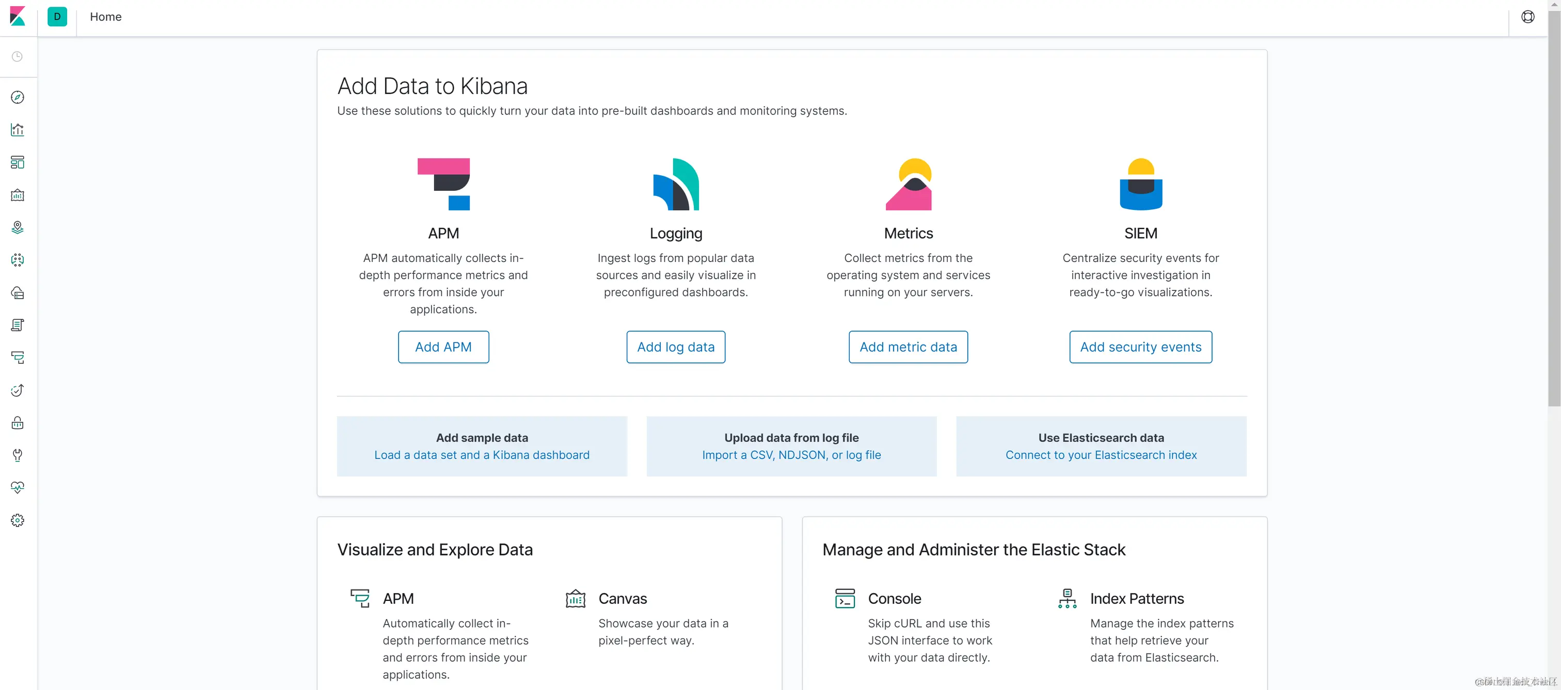Open the help menu in the top-right corner

tap(1527, 17)
